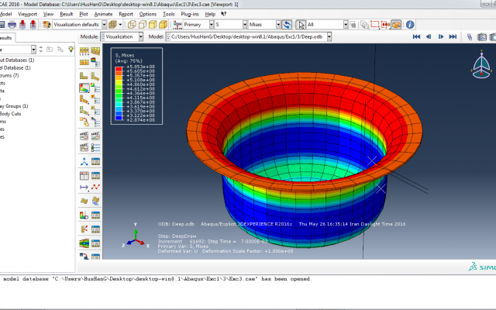Open the Primary variable type dropdown

coord(212,24)
